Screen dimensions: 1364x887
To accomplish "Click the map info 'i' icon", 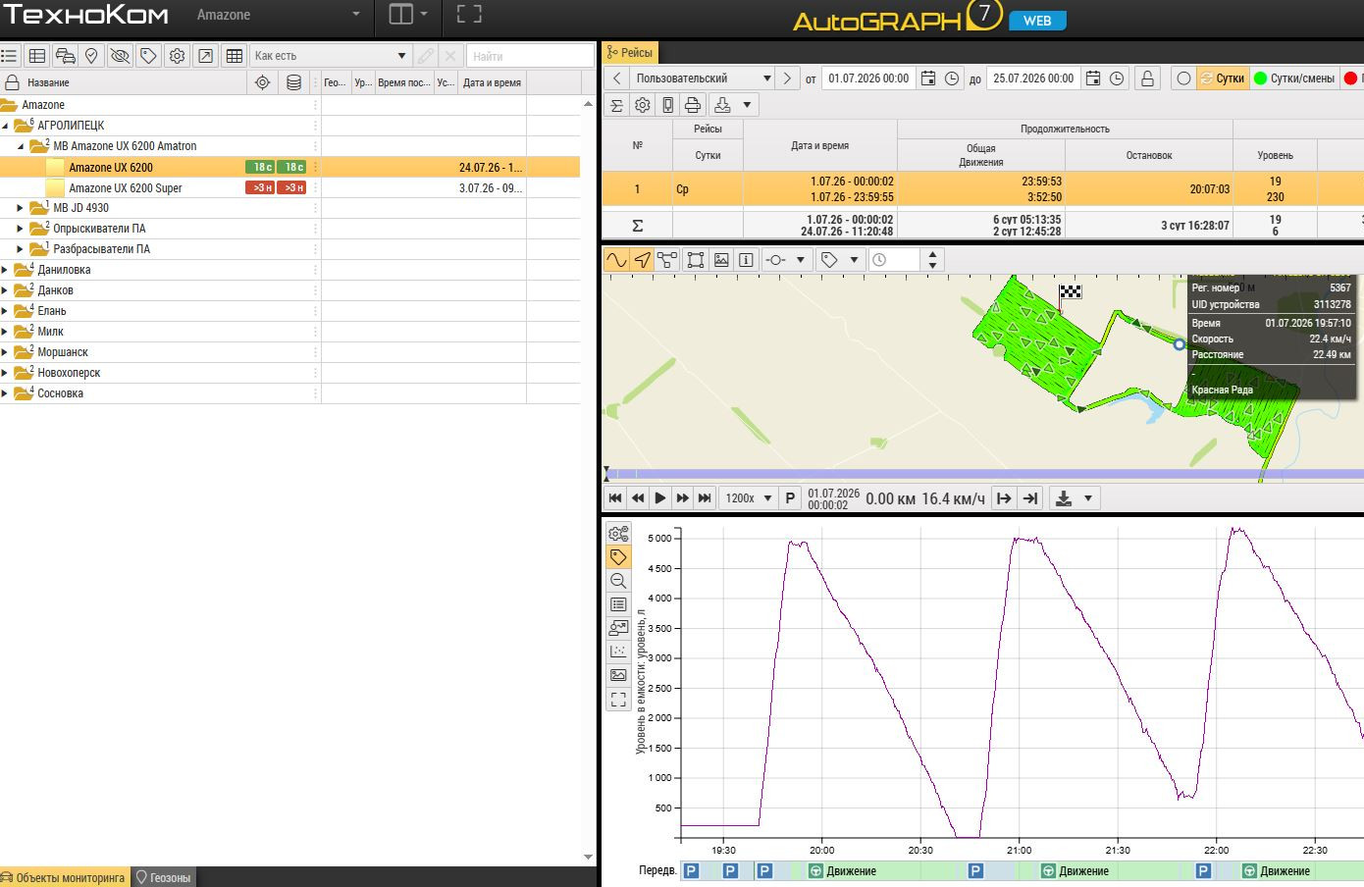I will (747, 260).
